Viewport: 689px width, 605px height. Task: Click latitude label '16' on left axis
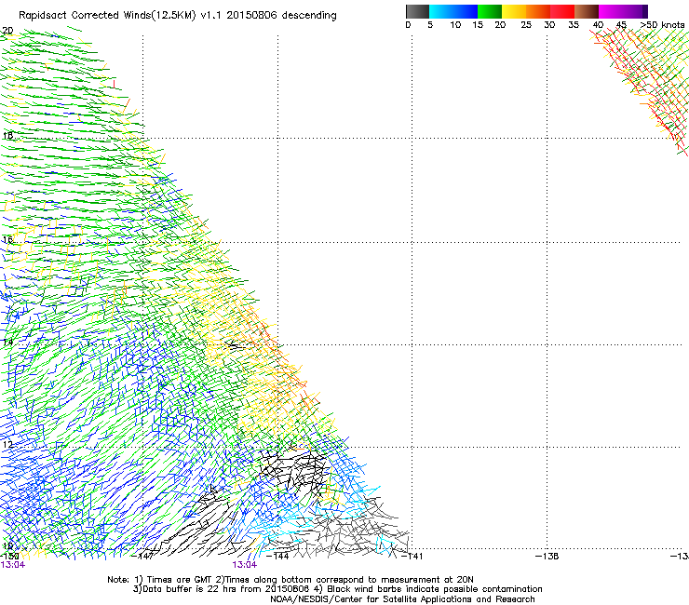(7, 239)
